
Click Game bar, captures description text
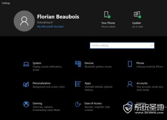point(46,108)
